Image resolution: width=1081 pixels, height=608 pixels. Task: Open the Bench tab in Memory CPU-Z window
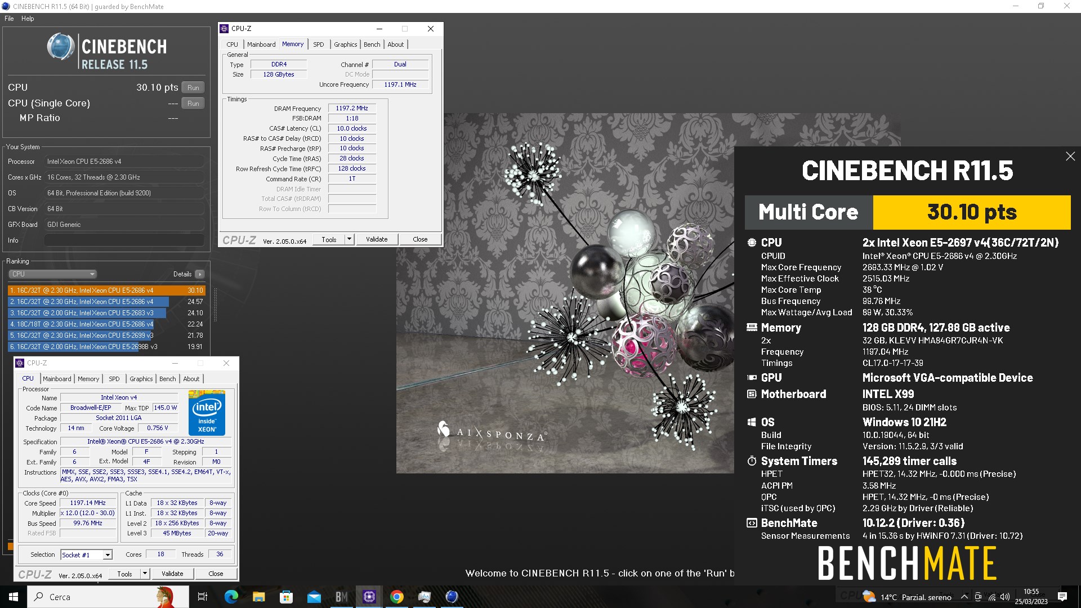(x=372, y=44)
